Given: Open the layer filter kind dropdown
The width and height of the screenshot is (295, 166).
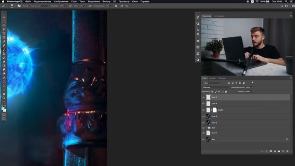Looking at the screenshot, I should [x=212, y=83].
